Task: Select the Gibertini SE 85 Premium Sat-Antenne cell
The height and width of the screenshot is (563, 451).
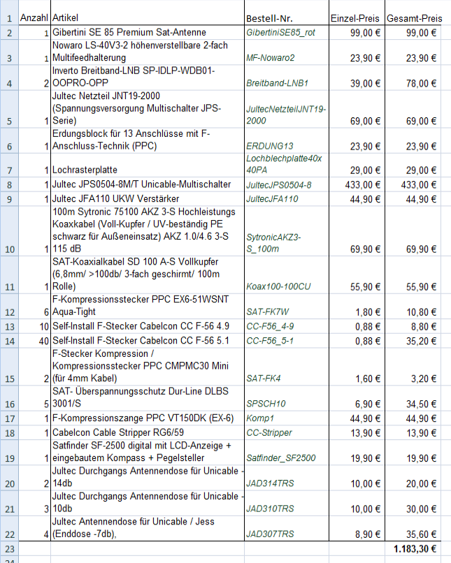Action: pyautogui.click(x=147, y=32)
